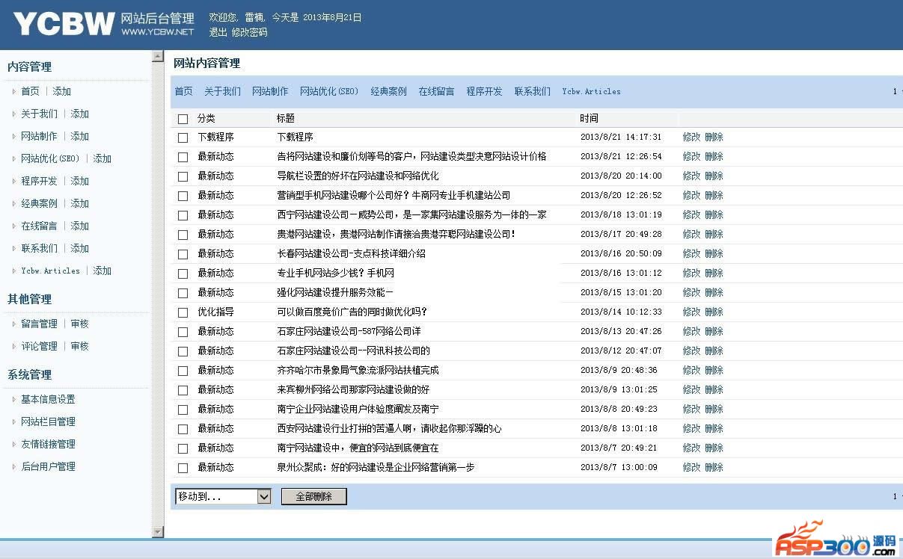
Task: Click the YCBW logo in header
Action: click(x=64, y=24)
